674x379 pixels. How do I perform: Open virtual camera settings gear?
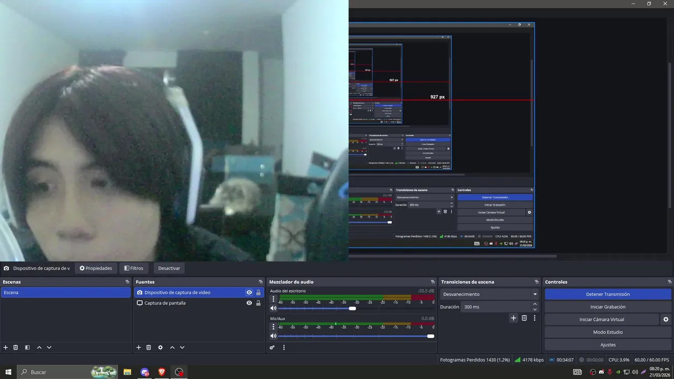666,320
